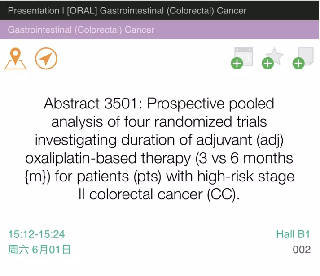
Task: Add a note document icon
Action: coord(303,58)
